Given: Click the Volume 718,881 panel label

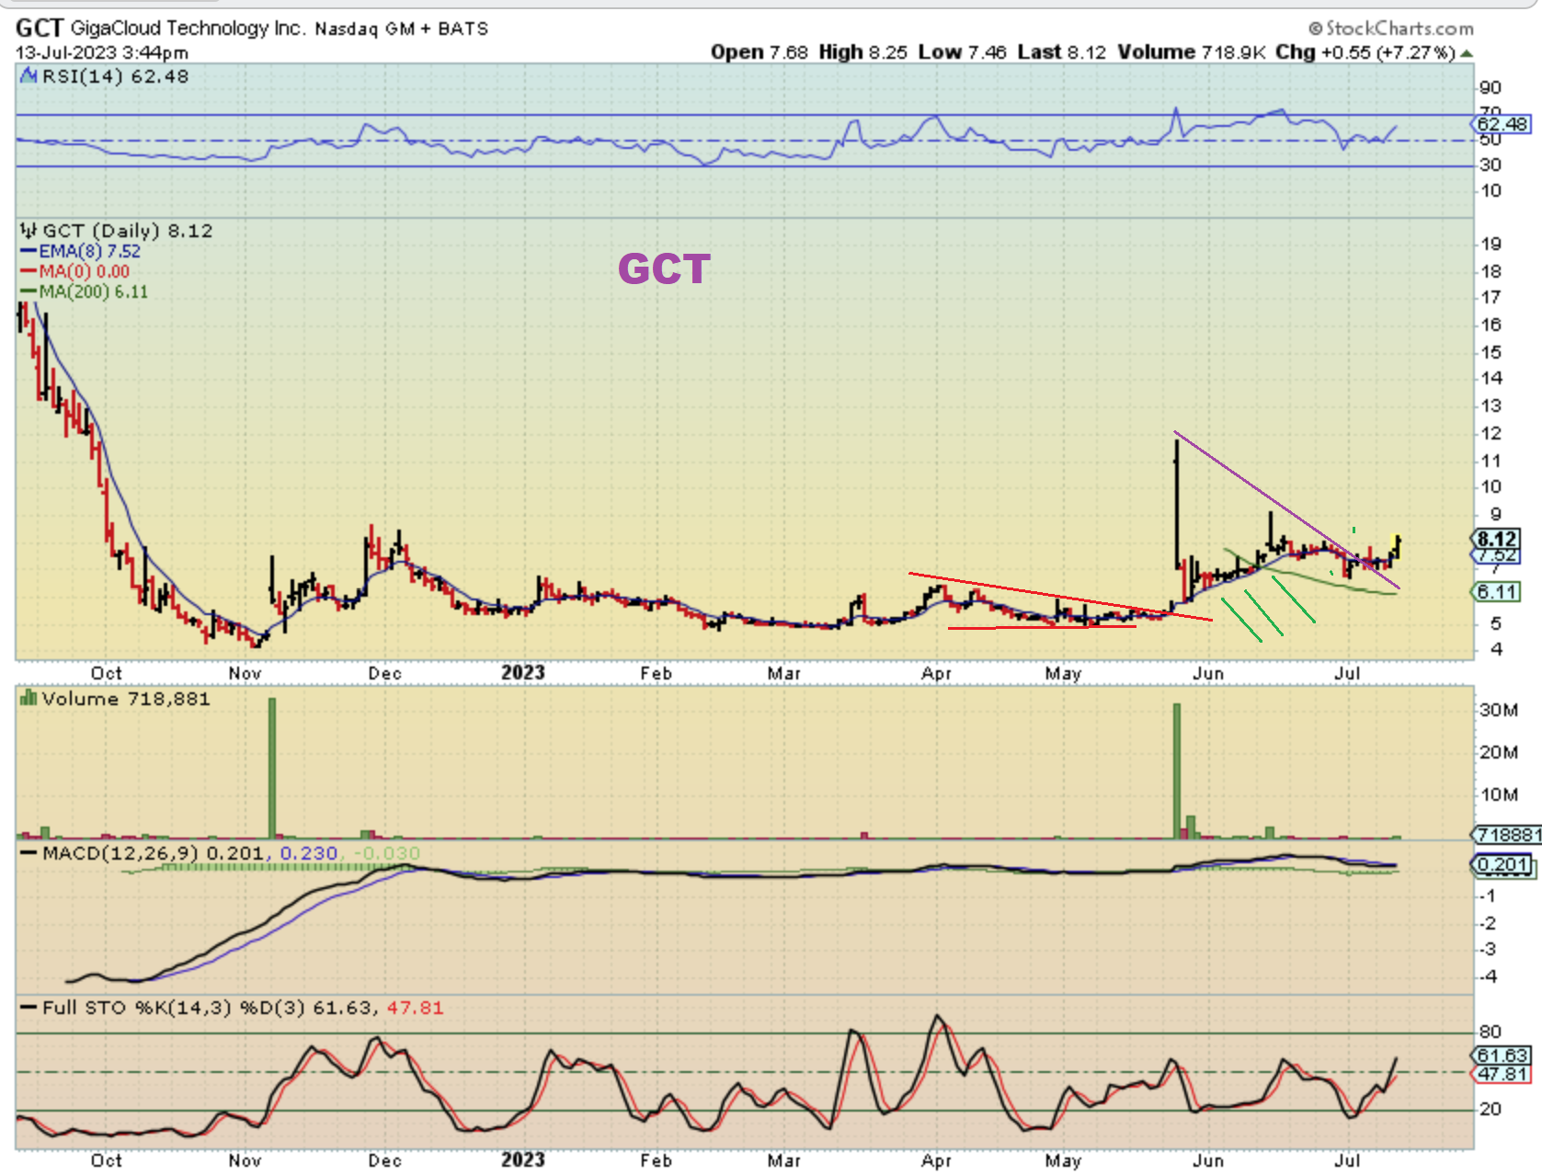Looking at the screenshot, I should point(126,699).
